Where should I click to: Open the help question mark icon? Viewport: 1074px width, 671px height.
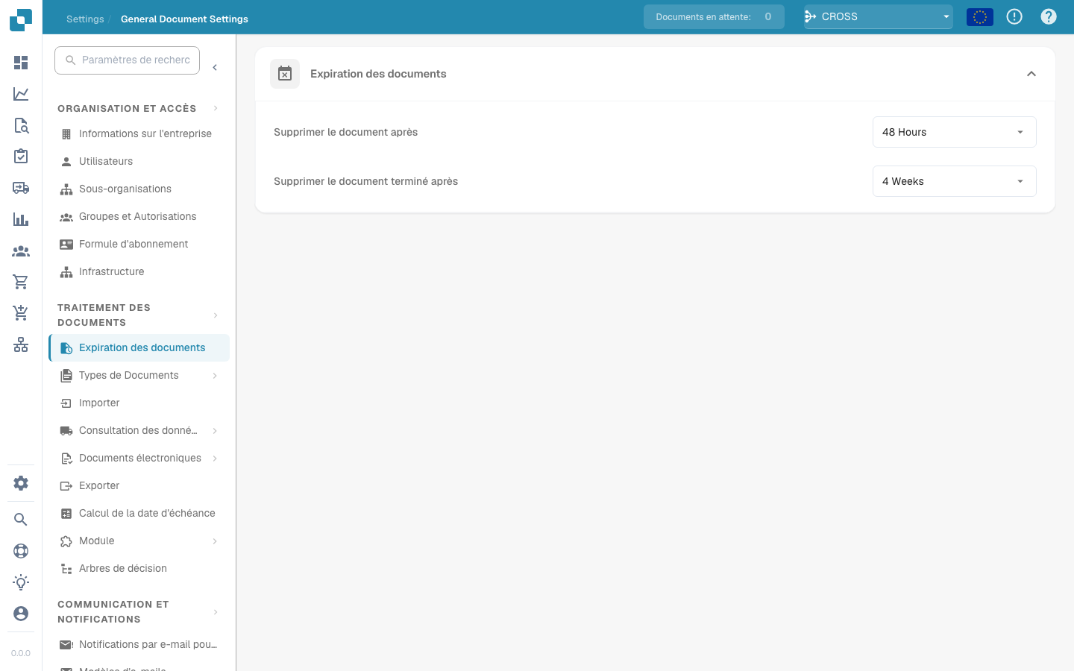point(1049,16)
